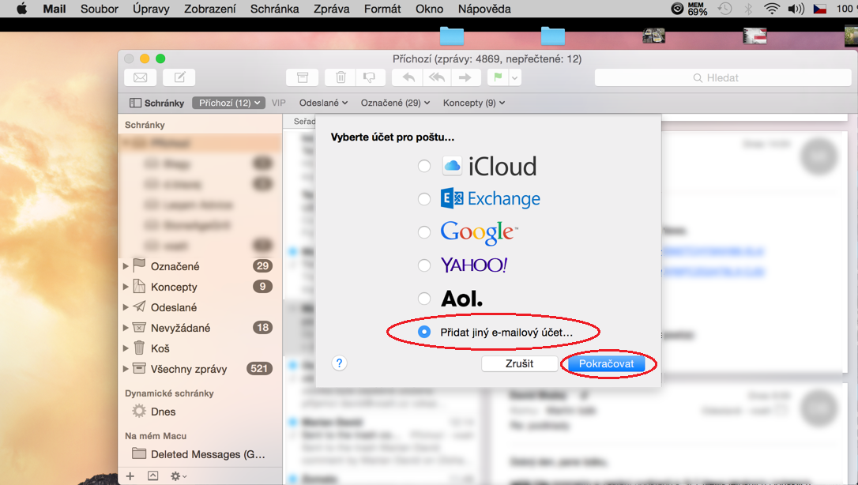858x485 pixels.
Task: Show mail activity with the arrow-box icon
Action: pos(152,476)
